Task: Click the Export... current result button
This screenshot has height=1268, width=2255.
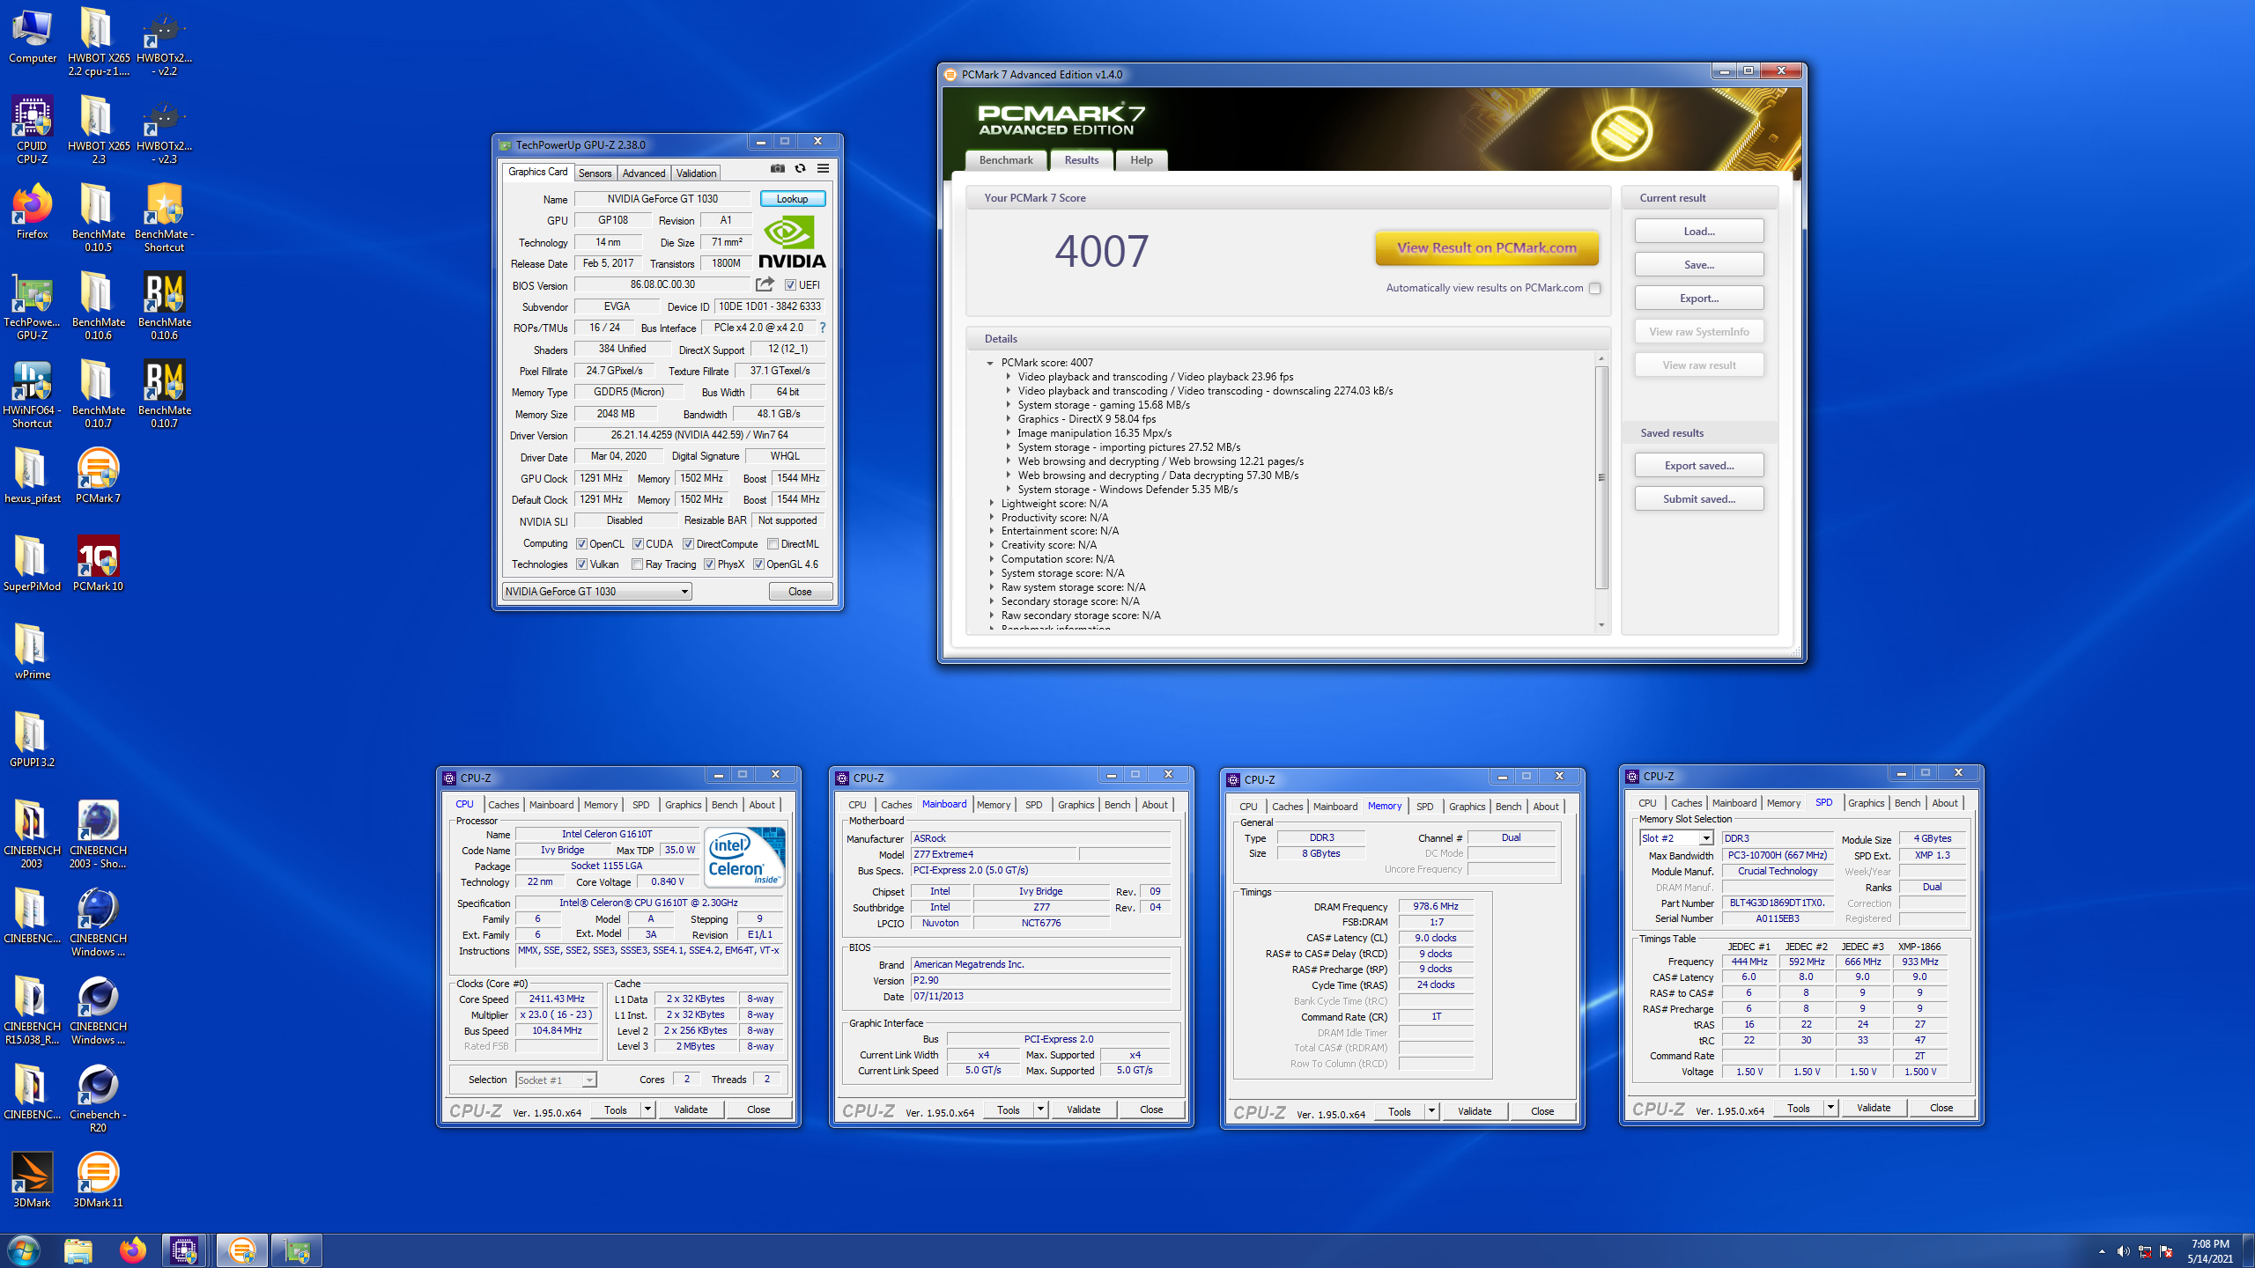Action: 1699,298
